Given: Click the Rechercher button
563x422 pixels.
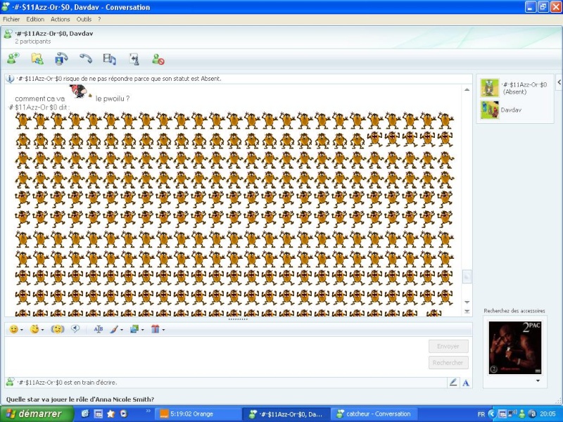Looking at the screenshot, I should [x=448, y=363].
